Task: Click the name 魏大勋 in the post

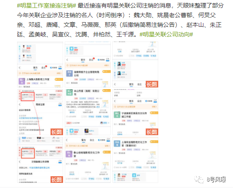Action: (x=142, y=15)
